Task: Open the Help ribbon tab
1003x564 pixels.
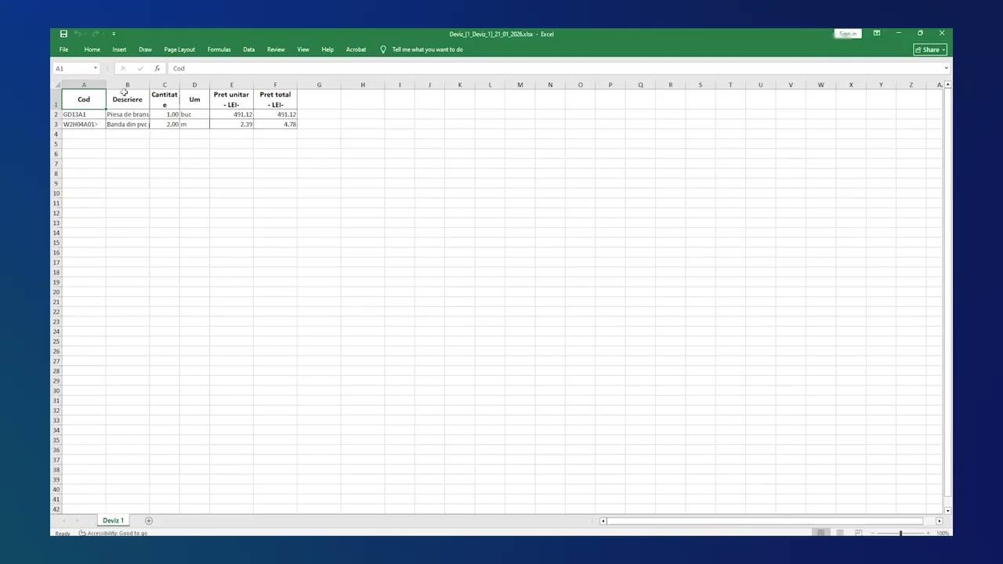Action: [328, 49]
